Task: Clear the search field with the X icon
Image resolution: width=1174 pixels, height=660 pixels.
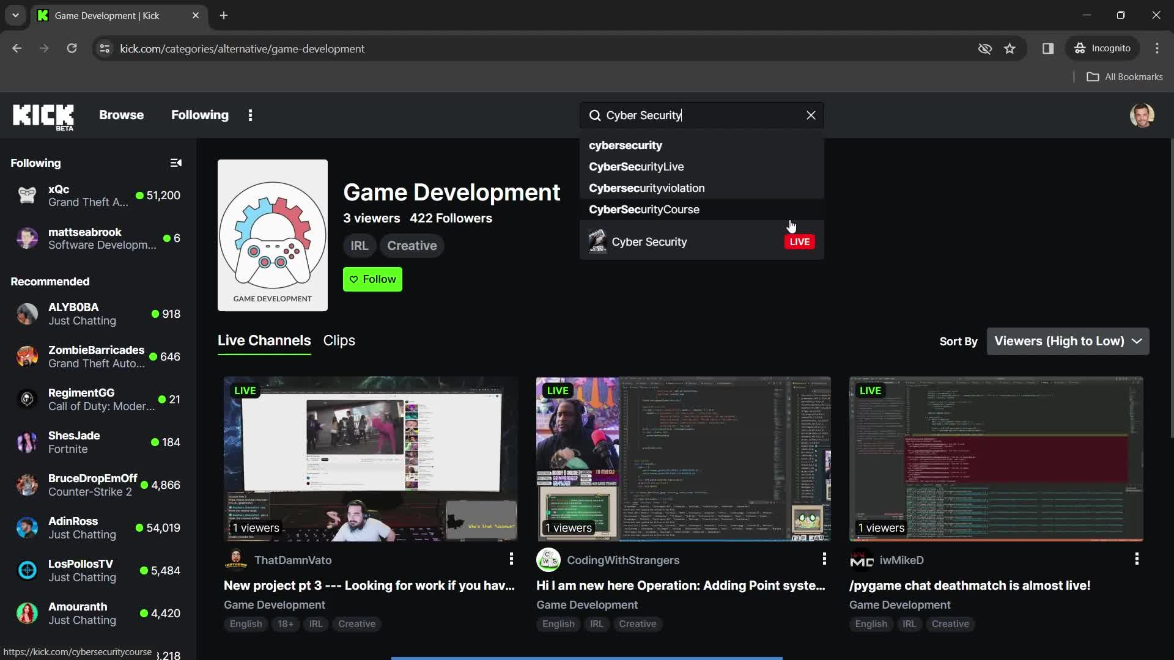Action: (811, 116)
